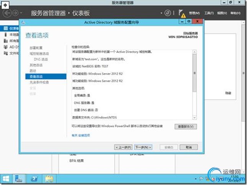Click the Chinese IME indicator 中
247x185 pixels.
pyautogui.click(x=5, y=5)
